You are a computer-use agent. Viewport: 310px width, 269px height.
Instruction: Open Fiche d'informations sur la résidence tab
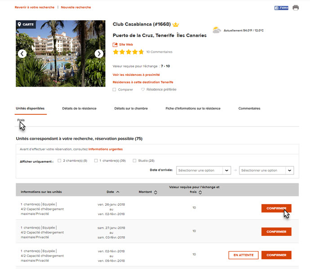coord(193,108)
